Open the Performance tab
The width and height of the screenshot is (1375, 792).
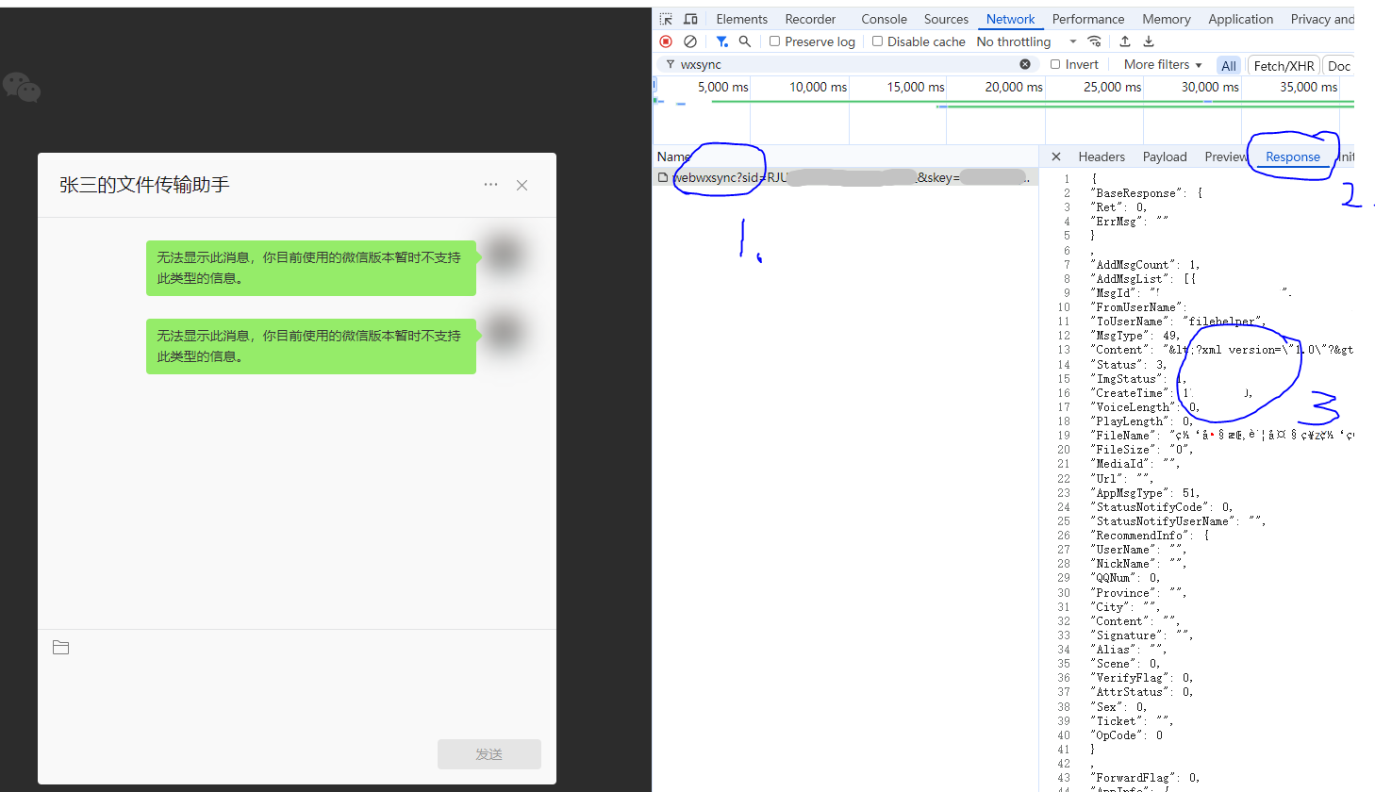tap(1088, 19)
